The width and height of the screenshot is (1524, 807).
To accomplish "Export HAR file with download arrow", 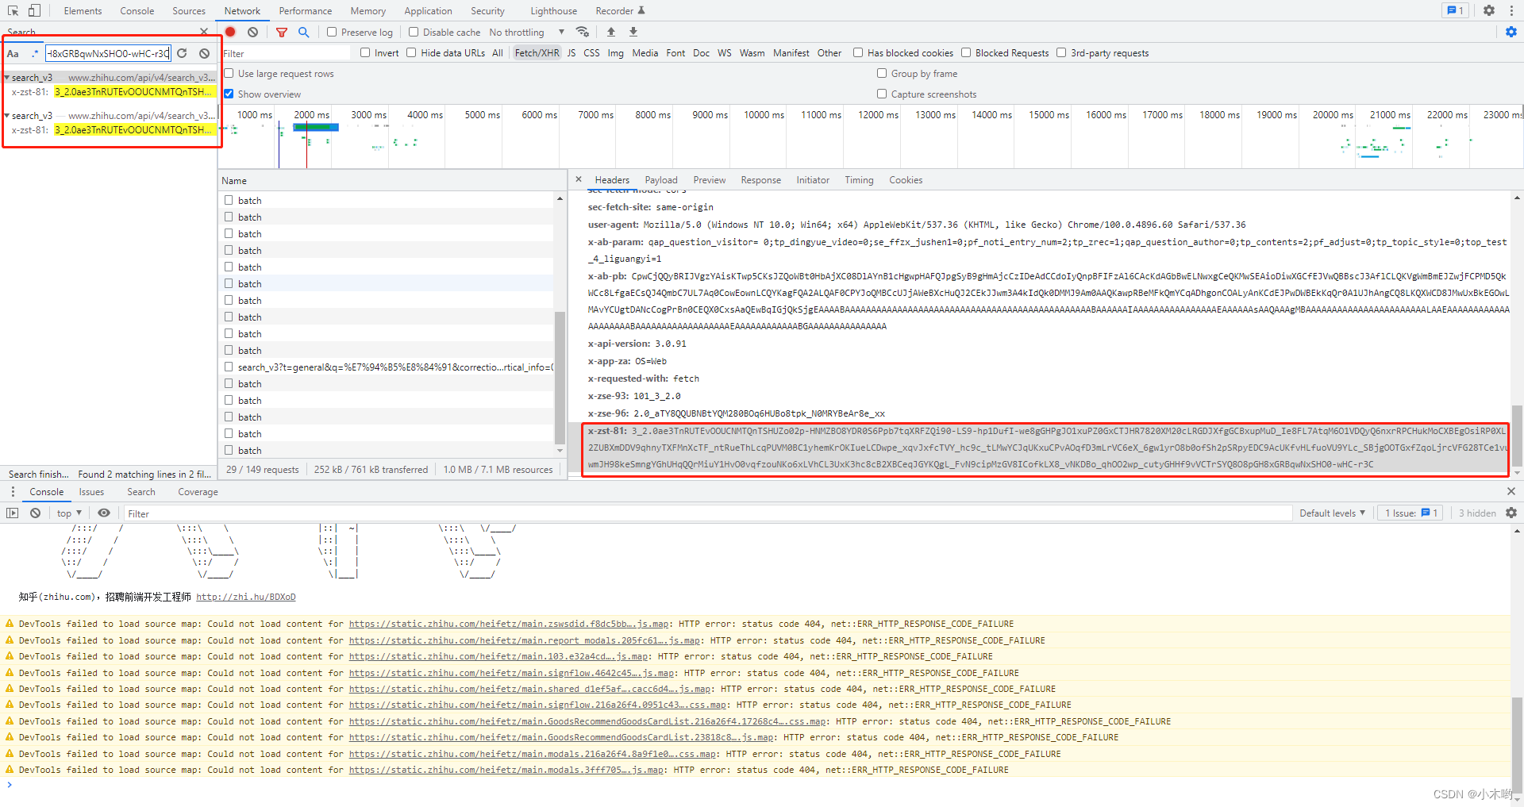I will [633, 32].
